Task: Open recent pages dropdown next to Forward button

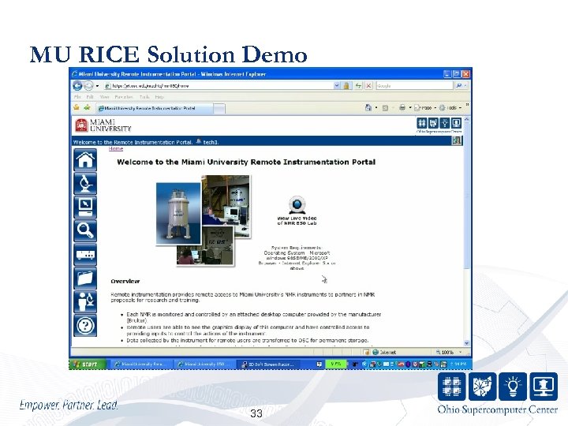Action: coord(98,86)
